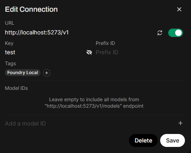
Task: Disable the connection with green switch
Action: [176, 33]
